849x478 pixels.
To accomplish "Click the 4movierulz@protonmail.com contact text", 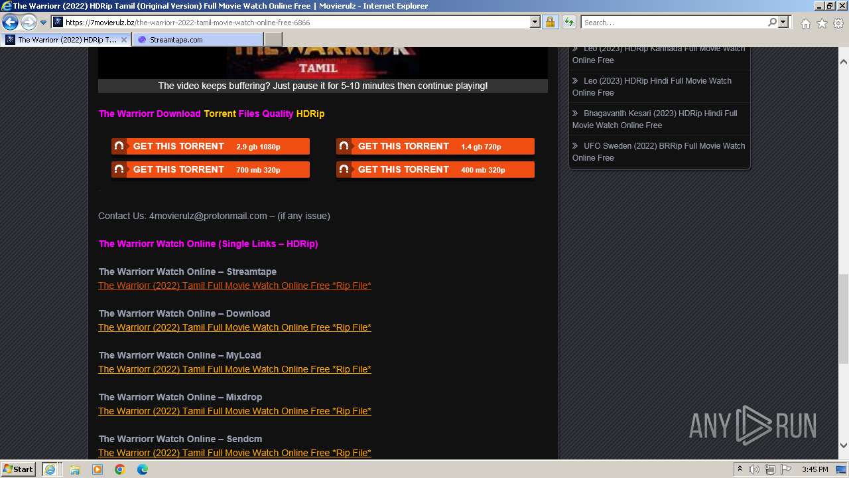I will coord(208,216).
